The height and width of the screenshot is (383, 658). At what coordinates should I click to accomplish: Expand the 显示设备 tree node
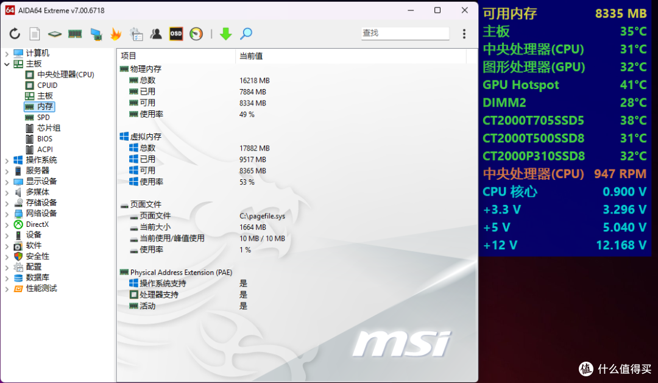click(7, 182)
